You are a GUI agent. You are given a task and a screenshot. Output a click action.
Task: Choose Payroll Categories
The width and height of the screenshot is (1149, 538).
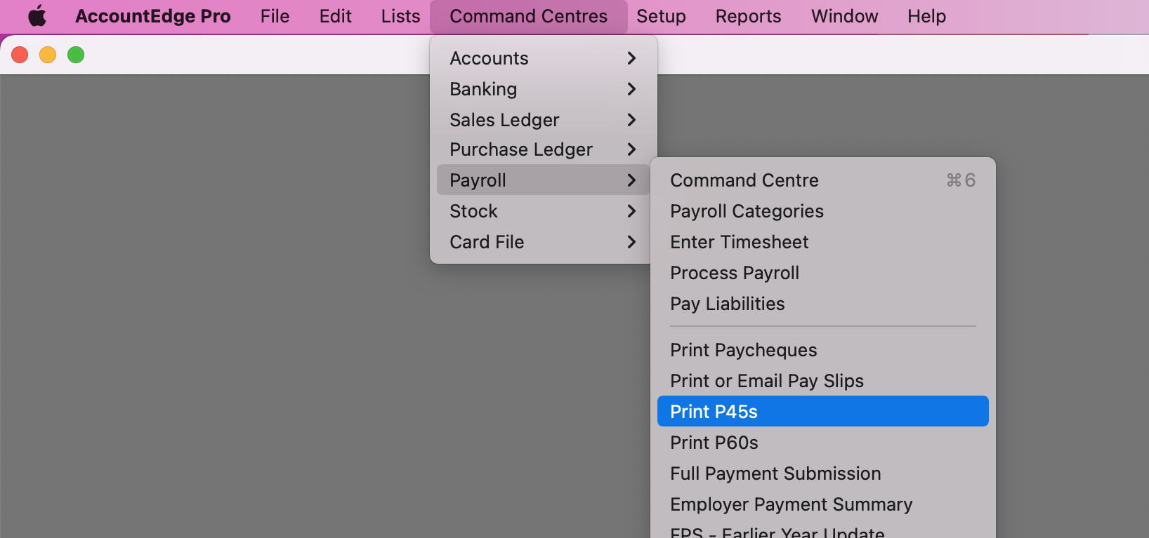[822, 211]
